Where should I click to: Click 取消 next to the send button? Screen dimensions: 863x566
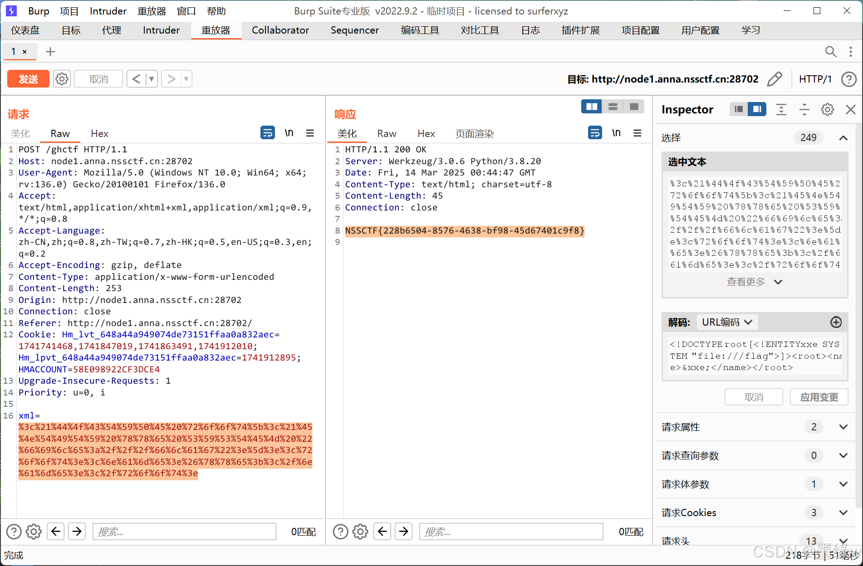point(98,79)
